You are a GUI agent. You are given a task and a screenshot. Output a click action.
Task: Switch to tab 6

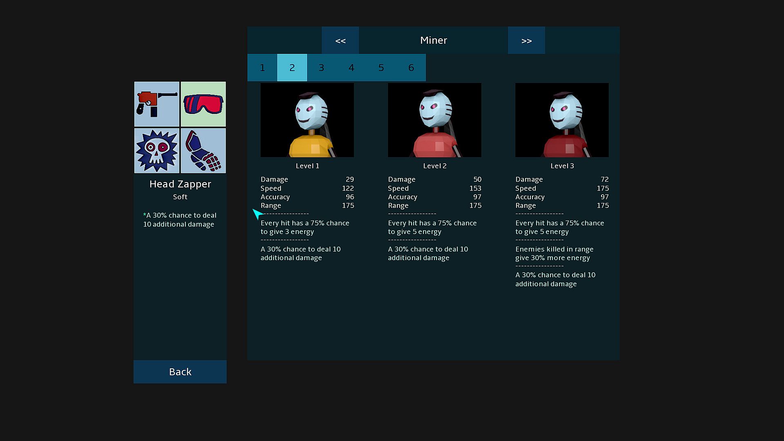(411, 68)
